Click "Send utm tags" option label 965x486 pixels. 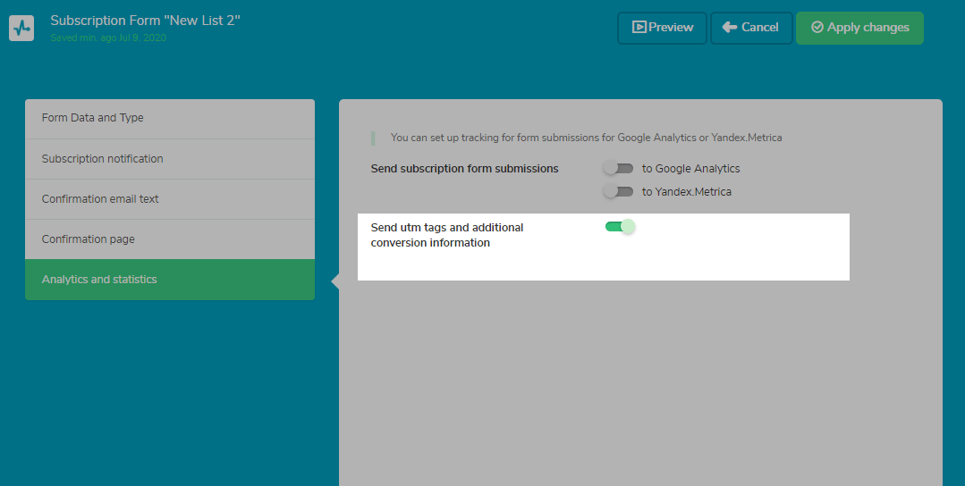[x=447, y=235]
